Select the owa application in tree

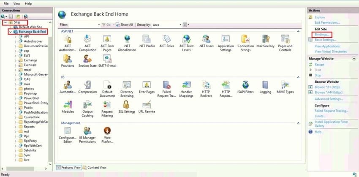27,84
